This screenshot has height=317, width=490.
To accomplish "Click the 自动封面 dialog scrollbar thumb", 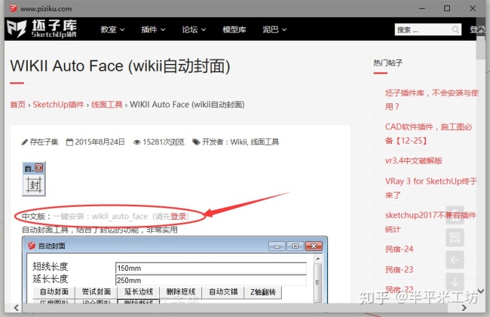I will (x=318, y=282).
